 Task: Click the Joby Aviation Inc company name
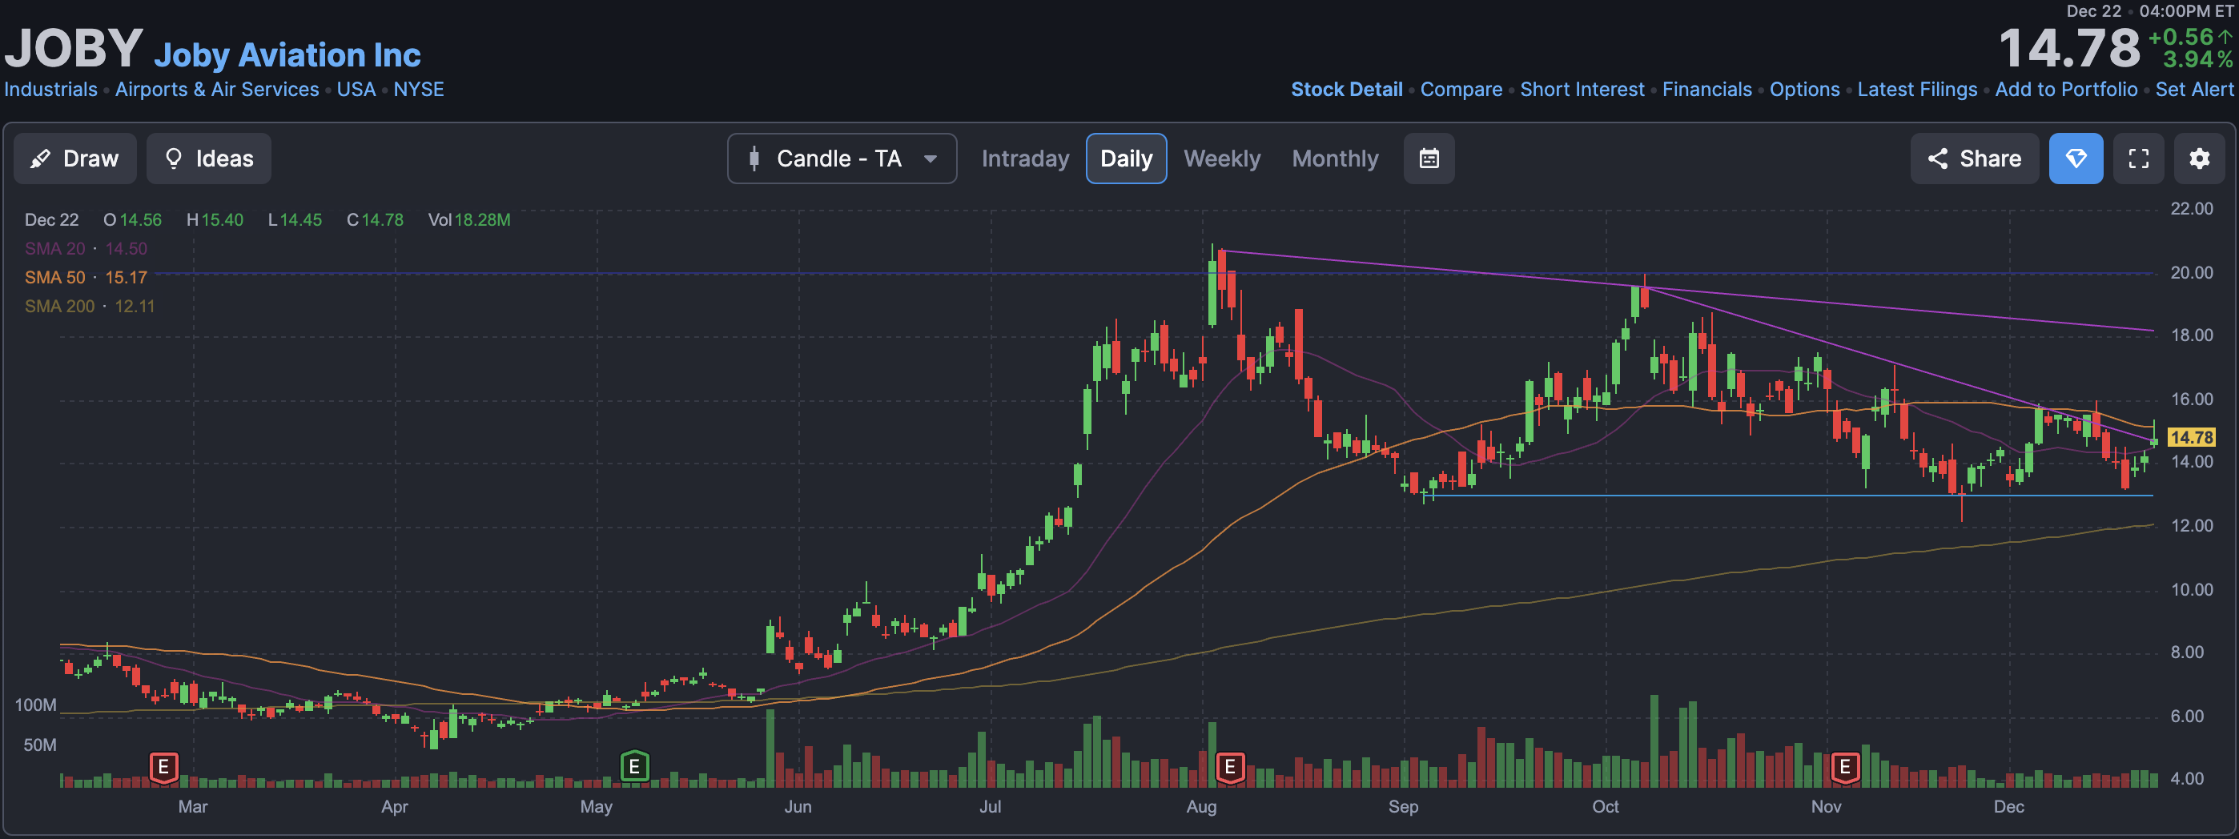pyautogui.click(x=287, y=54)
